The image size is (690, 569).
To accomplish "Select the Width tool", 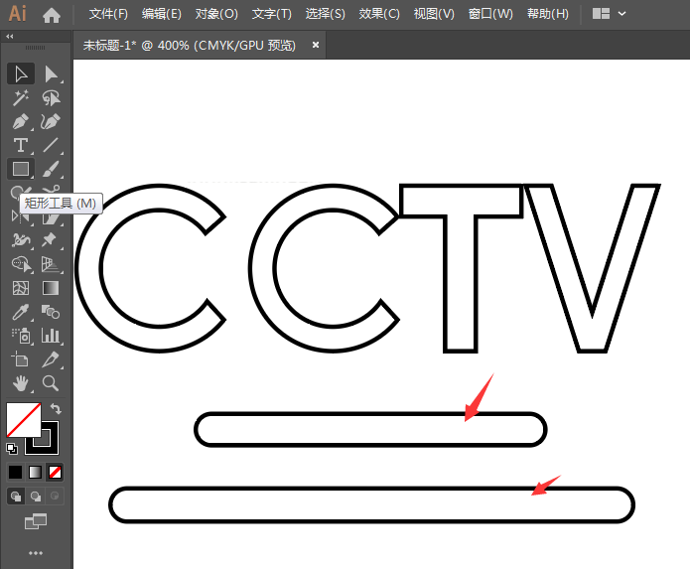I will click(x=21, y=240).
